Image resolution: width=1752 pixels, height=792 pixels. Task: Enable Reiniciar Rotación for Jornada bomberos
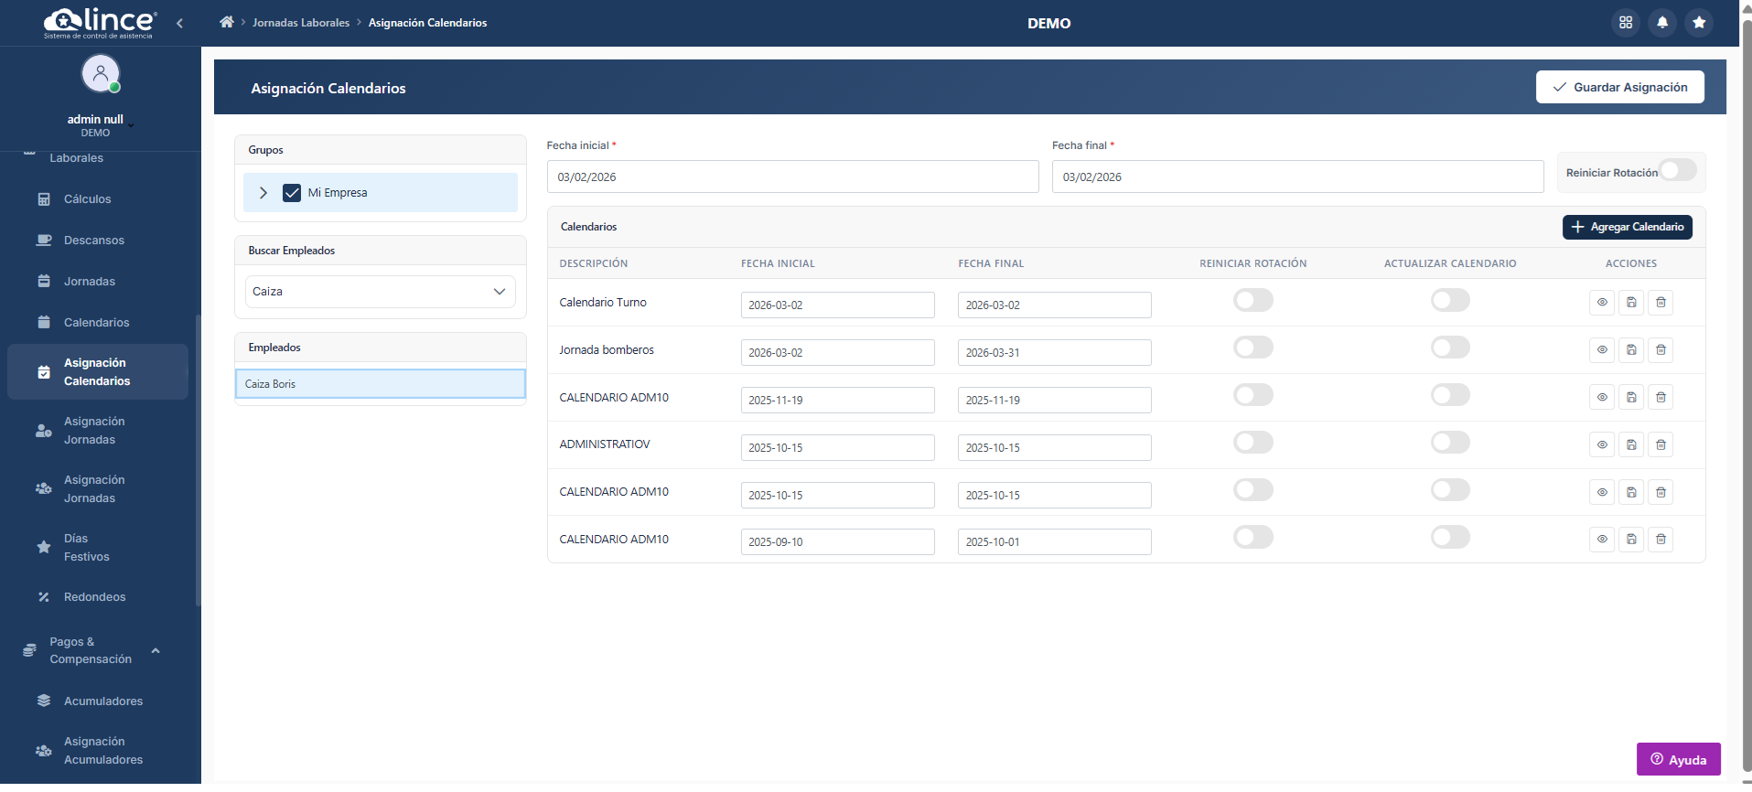[x=1252, y=348]
